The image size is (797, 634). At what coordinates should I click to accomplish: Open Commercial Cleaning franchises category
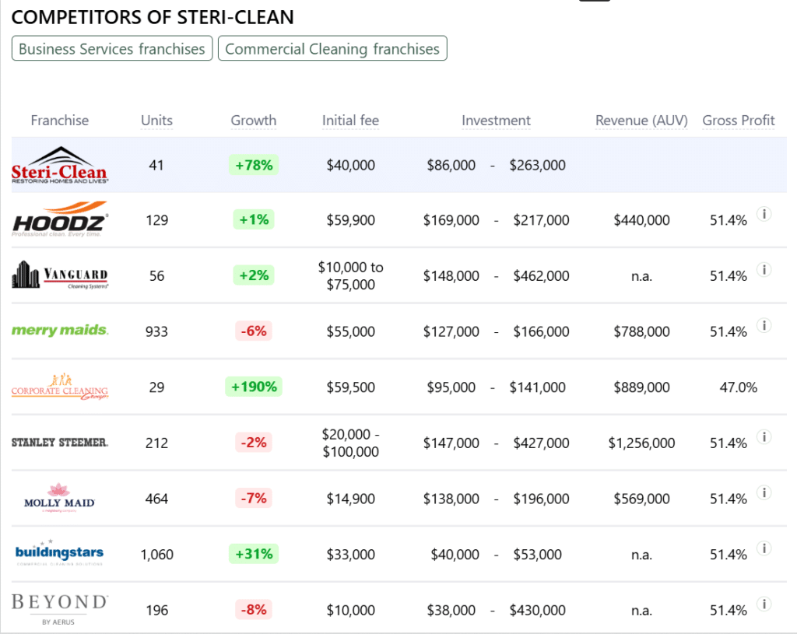(x=332, y=49)
